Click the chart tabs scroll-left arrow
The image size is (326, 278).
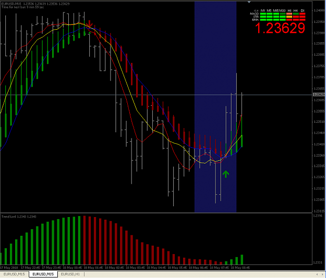point(317,274)
